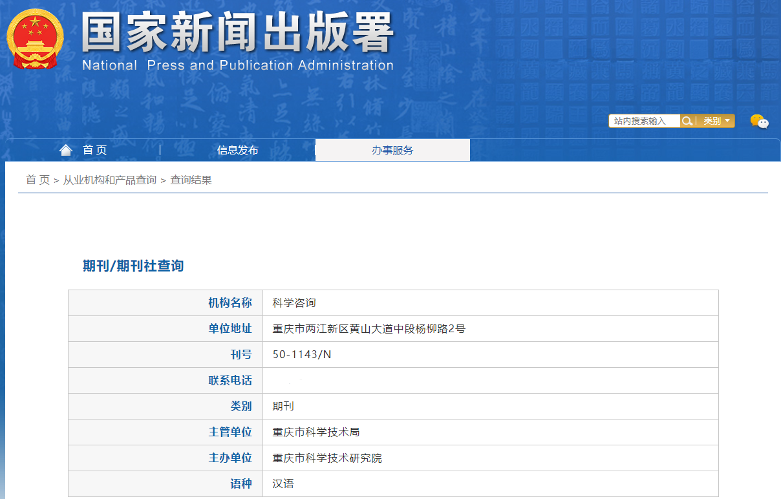
Task: Open the 首页 navigation tab
Action: [94, 150]
